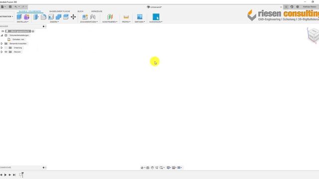Screen dimensions: 319x179
Task: Open the Konstruieren dropdown menu
Action: 110,22
